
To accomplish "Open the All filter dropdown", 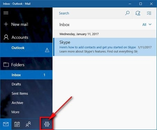I will click(147, 24).
